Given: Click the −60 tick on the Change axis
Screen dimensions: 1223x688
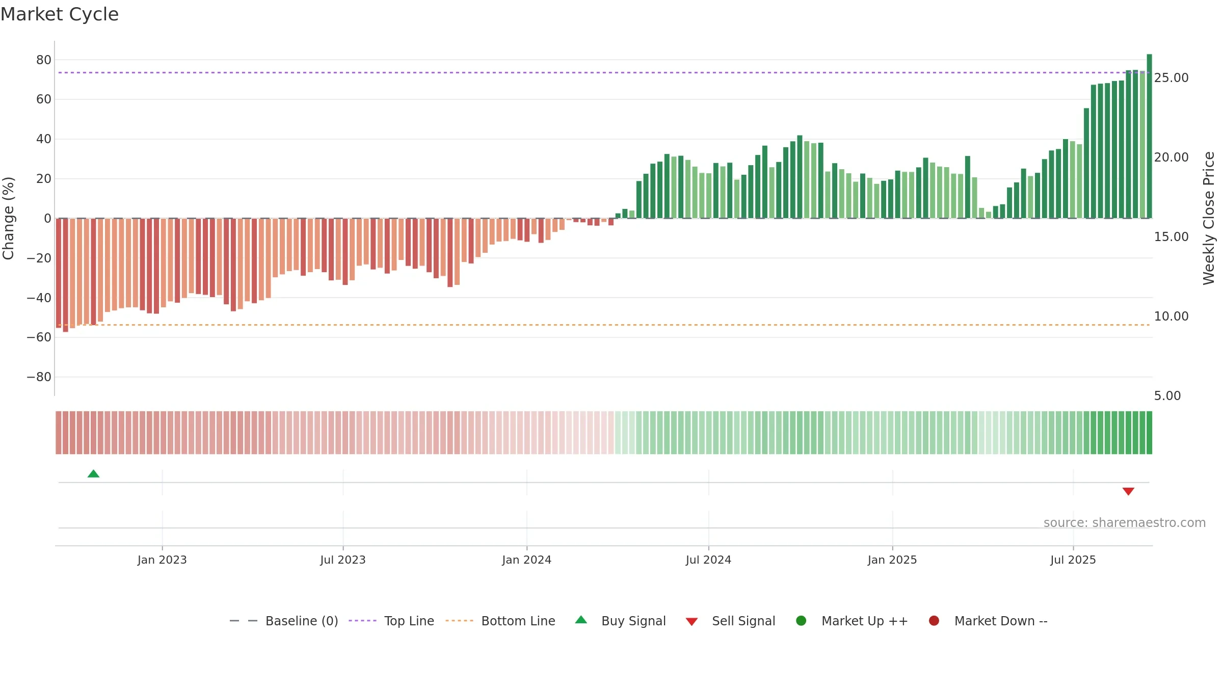Looking at the screenshot, I should [x=39, y=337].
